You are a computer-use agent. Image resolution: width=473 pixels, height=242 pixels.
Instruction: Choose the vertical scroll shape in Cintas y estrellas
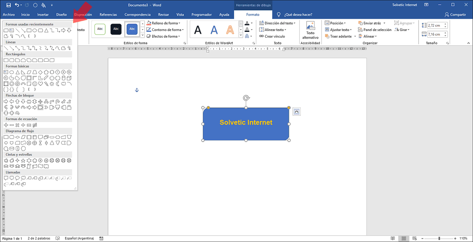coord(29,166)
